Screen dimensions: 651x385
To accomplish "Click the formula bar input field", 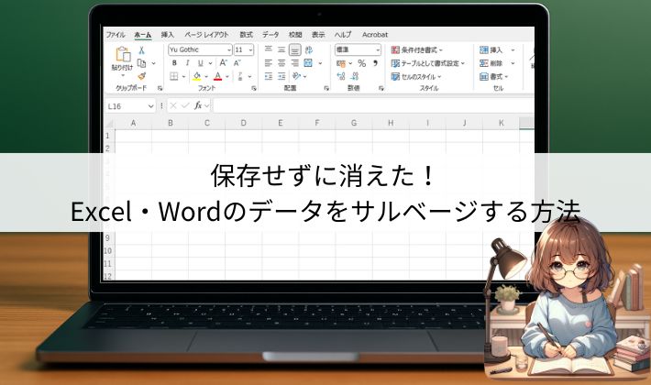I will click(x=374, y=105).
